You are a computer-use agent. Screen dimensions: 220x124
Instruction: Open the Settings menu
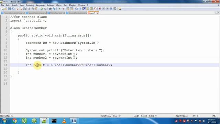click(50, 5)
